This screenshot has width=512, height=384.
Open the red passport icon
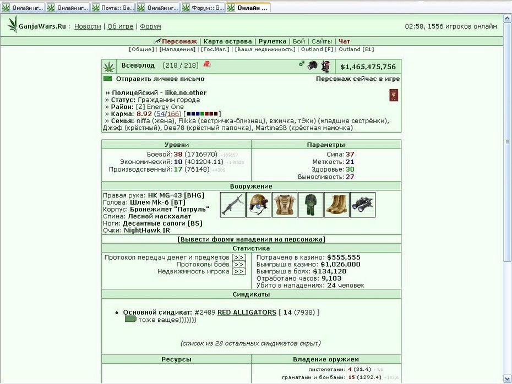(394, 95)
